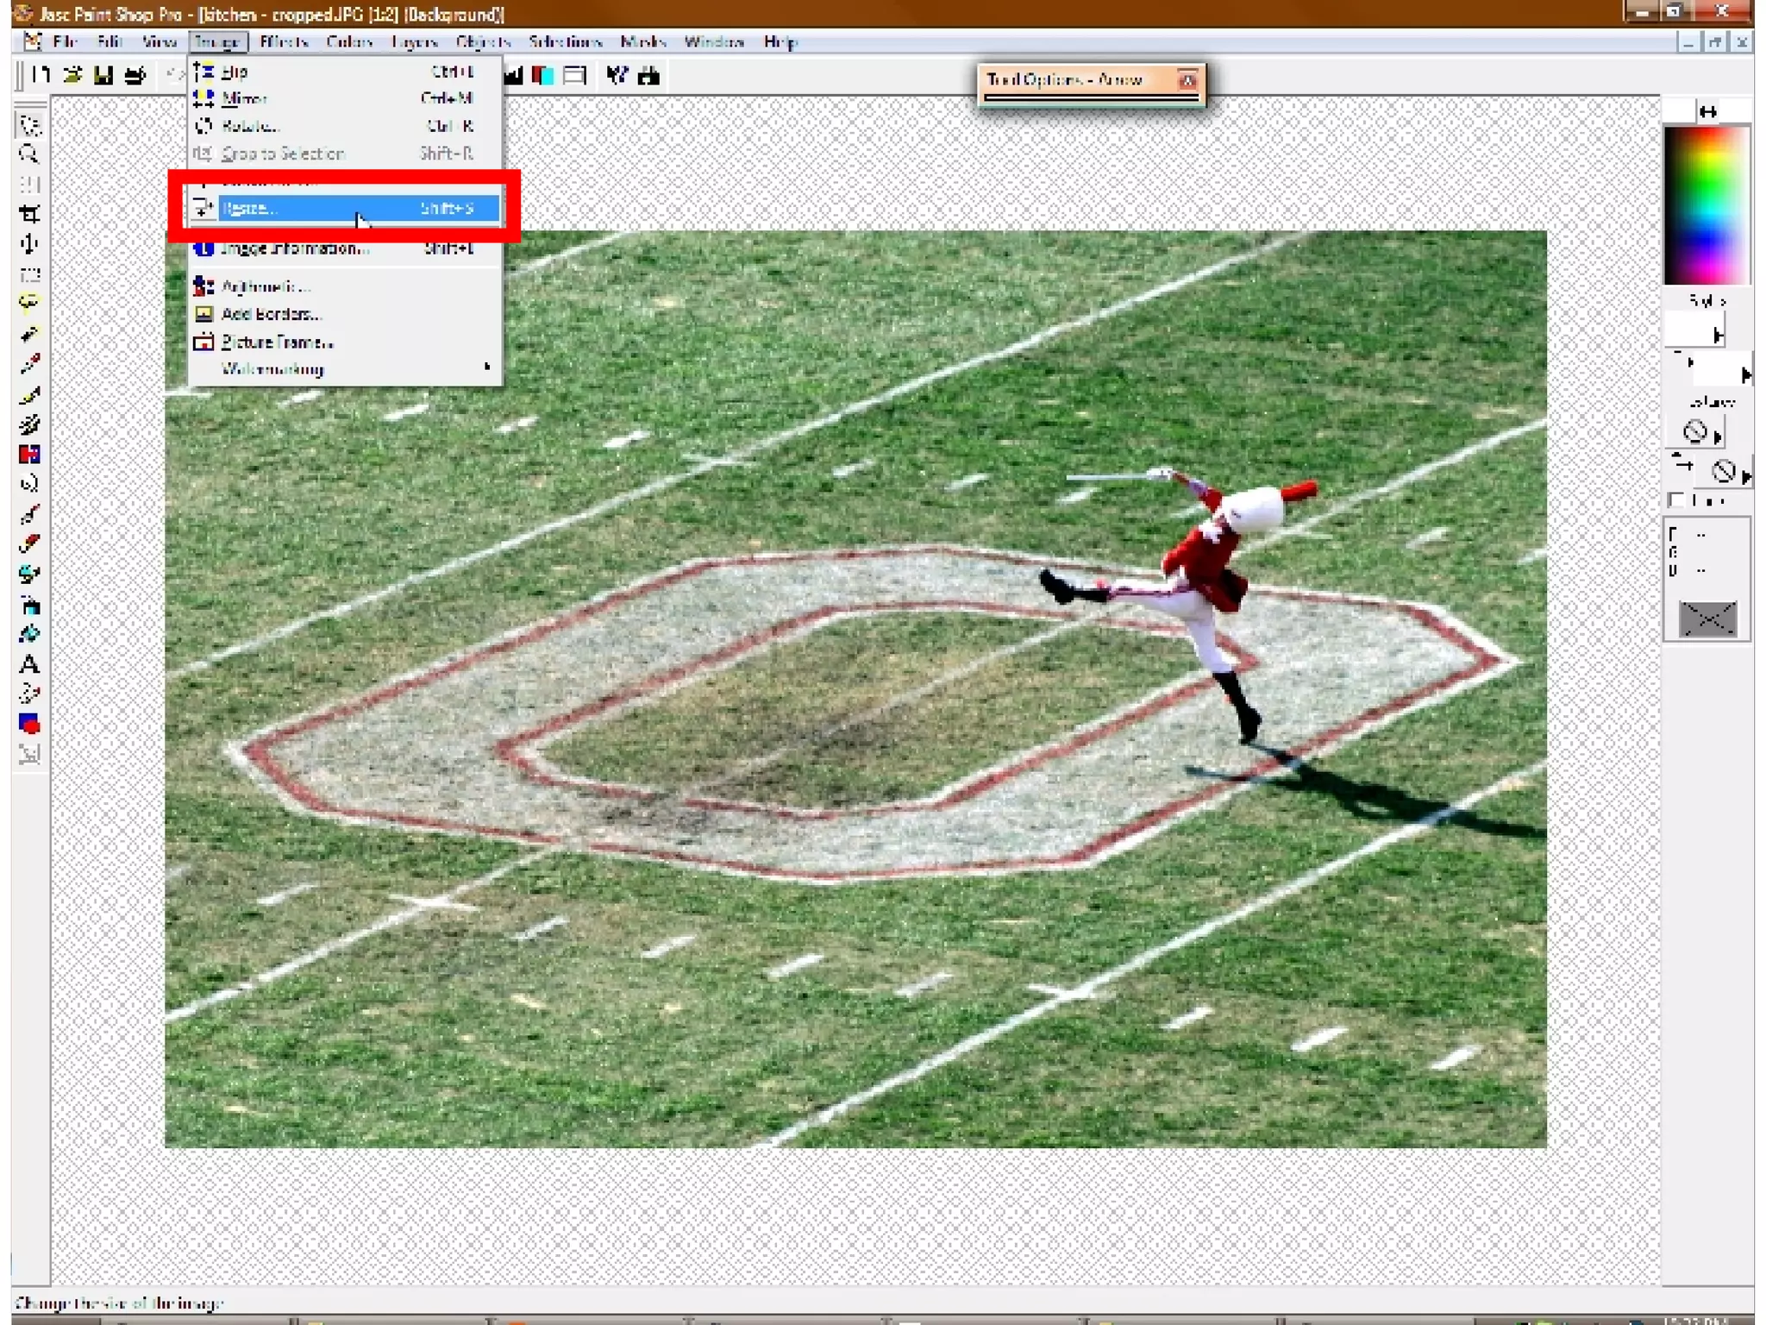Open the foreground texture flyout arrow
The width and height of the screenshot is (1766, 1325).
pyautogui.click(x=1717, y=436)
